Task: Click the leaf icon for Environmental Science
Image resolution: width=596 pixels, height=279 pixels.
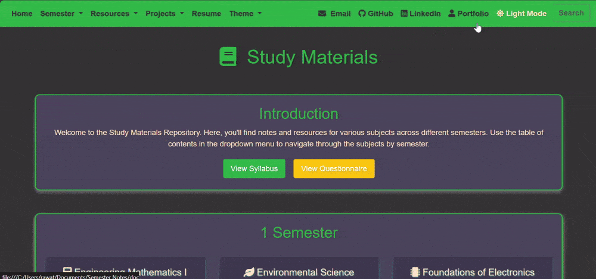Action: [249, 272]
